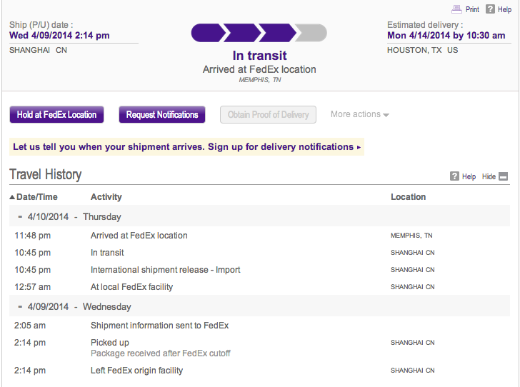Click the Date/Time sort arrow icon
Viewport: 520px width, 387px height.
click(x=12, y=197)
